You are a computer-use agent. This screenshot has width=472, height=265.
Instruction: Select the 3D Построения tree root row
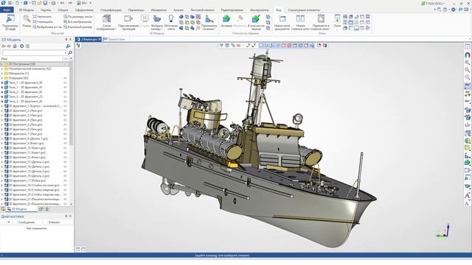(x=35, y=64)
